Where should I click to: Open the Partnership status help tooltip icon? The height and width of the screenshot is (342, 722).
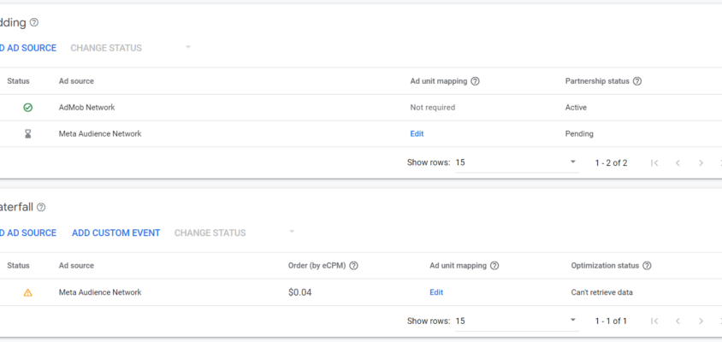(637, 81)
